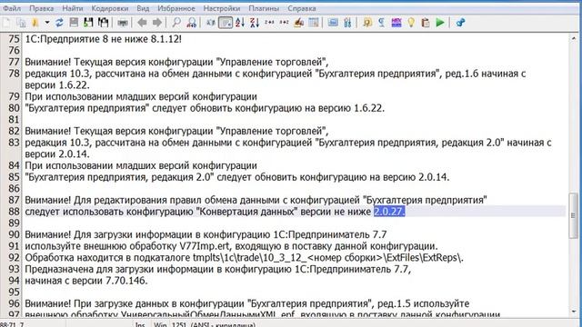Click the column grid icon
This screenshot has height=327, width=582.
click(x=314, y=23)
